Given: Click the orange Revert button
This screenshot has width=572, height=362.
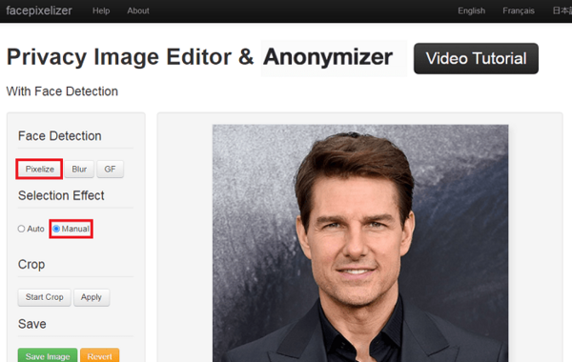Looking at the screenshot, I should [99, 355].
